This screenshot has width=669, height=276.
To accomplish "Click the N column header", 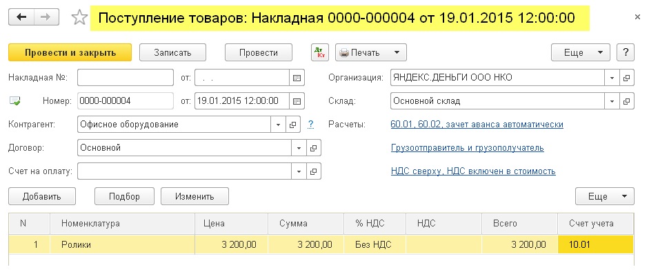I will pyautogui.click(x=30, y=224).
